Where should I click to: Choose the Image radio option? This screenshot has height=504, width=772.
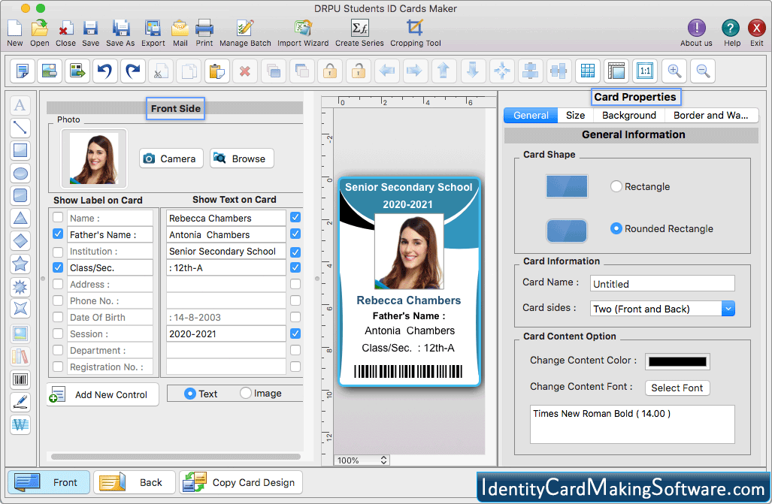[246, 393]
